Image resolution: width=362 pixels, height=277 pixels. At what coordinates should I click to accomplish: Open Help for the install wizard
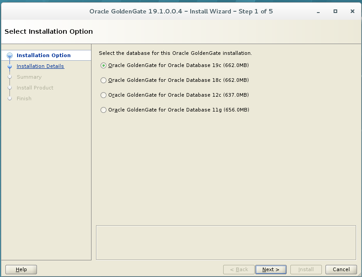[x=21, y=269]
